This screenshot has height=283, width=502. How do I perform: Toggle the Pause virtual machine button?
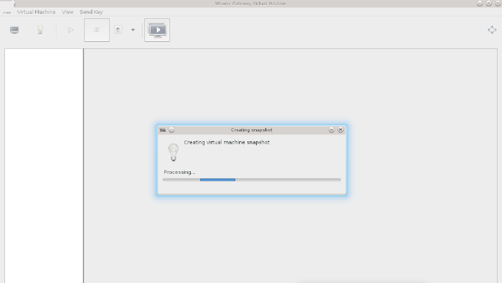pyautogui.click(x=97, y=30)
